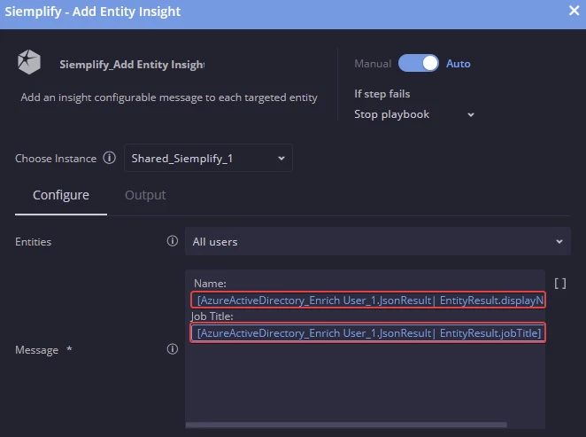Open the placeholder brackets [ ] picker icon
Screen dimensions: 586x437
(x=559, y=284)
